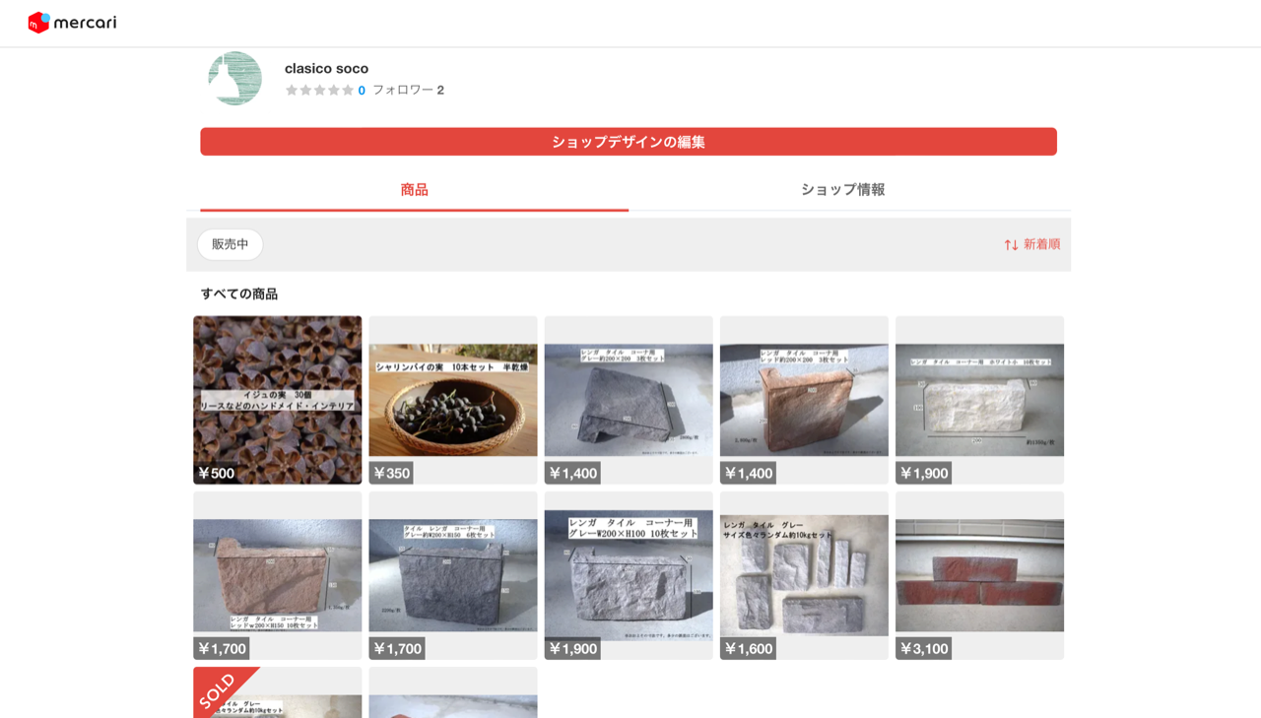Open the grey 6枚セット brick ¥1,700 item
This screenshot has height=718, width=1261.
coord(453,575)
